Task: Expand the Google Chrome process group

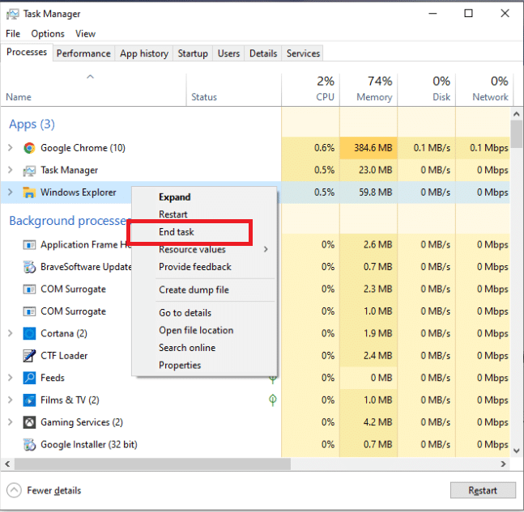Action: point(11,147)
